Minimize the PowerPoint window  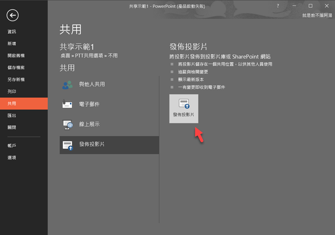[294, 6]
